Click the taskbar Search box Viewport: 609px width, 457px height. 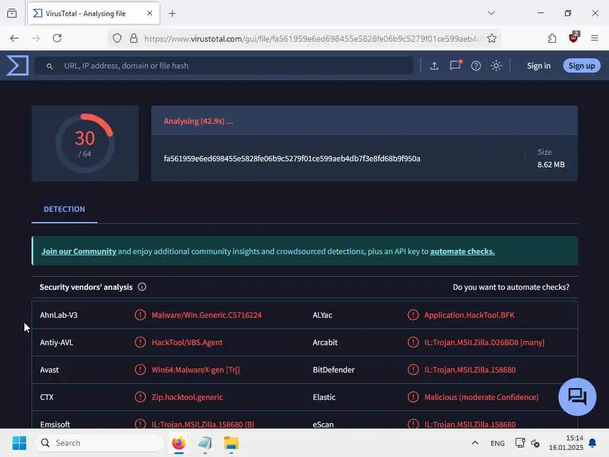[99, 443]
